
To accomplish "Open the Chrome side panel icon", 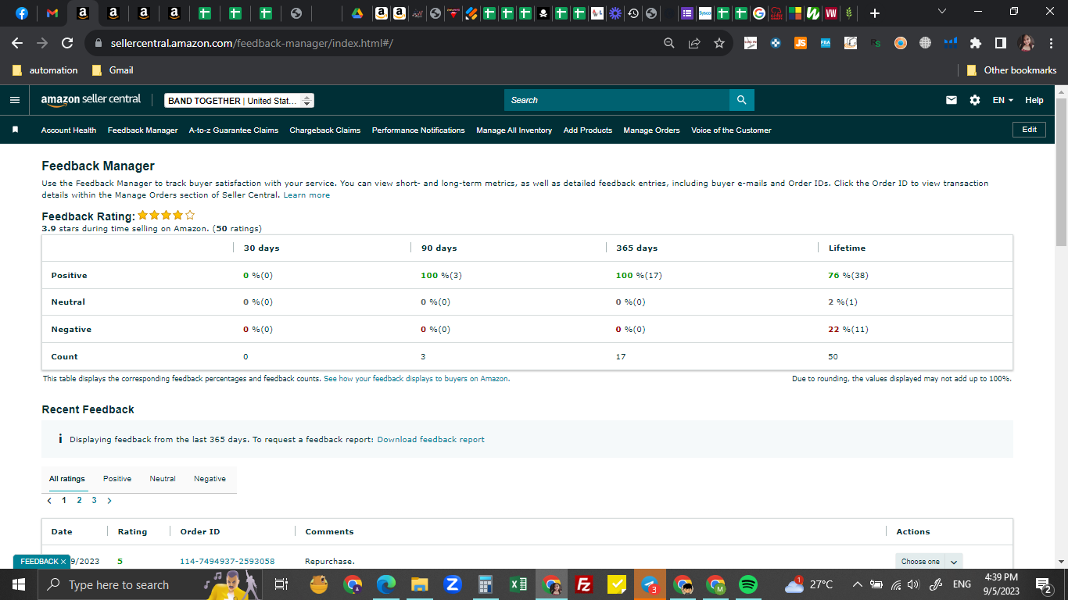I will point(1000,43).
